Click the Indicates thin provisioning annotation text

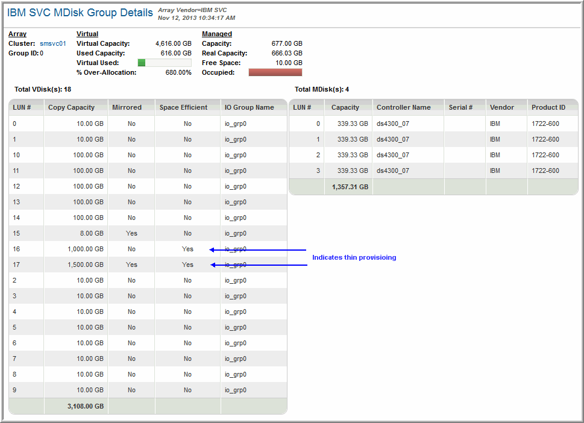pos(354,257)
